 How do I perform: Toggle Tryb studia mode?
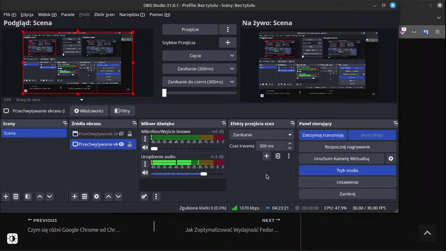coord(347,170)
